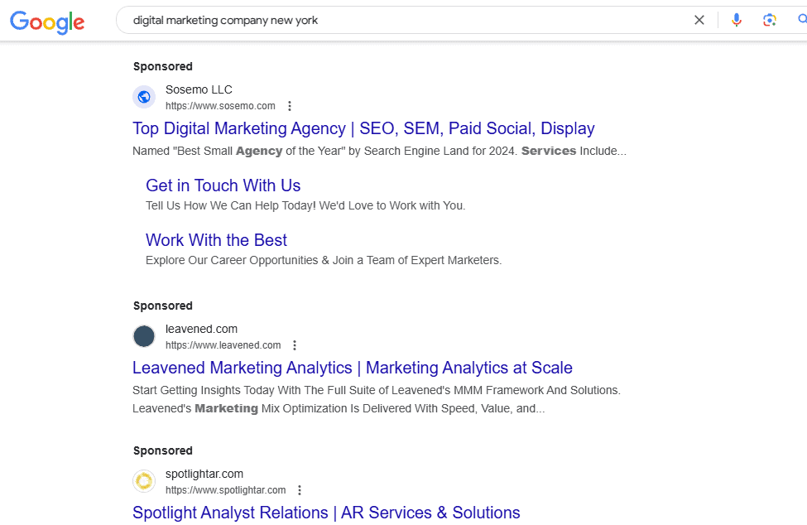Click the blue search magnifier icon
The height and width of the screenshot is (525, 807).
tap(801, 20)
